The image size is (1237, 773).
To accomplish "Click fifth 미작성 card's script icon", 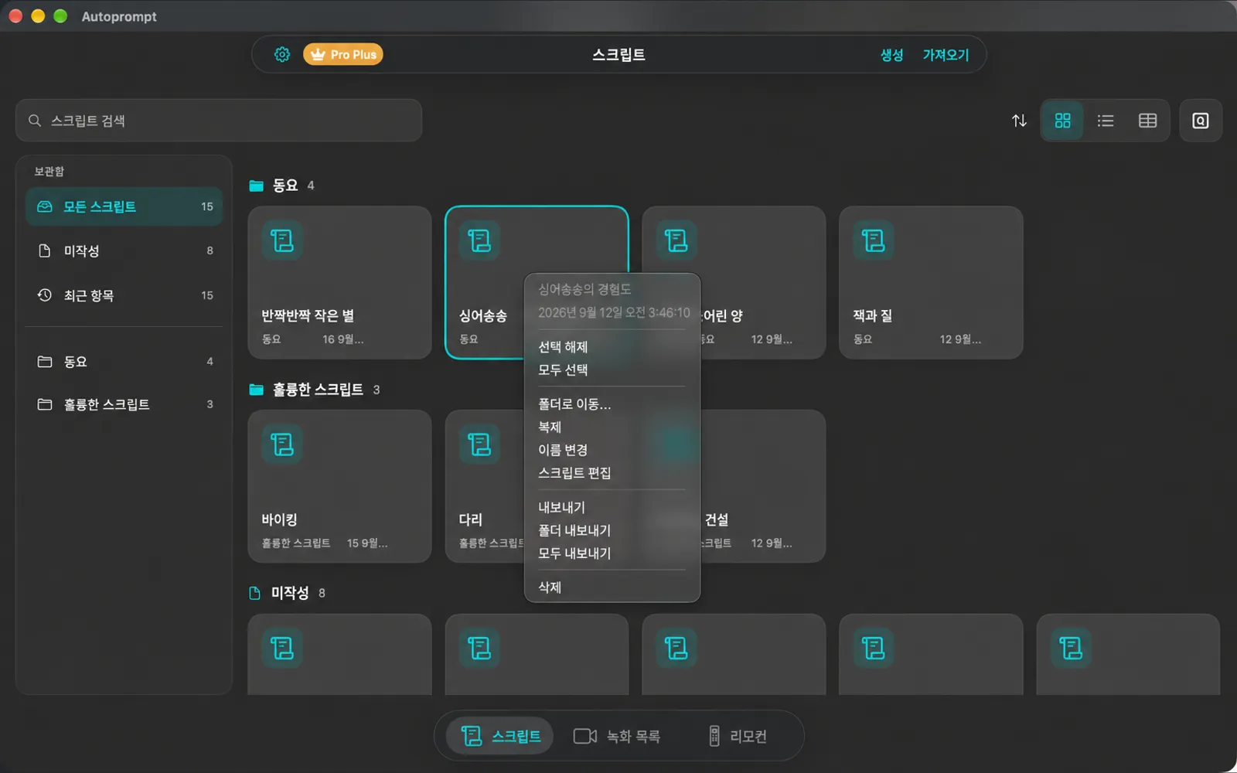I will (x=1071, y=648).
